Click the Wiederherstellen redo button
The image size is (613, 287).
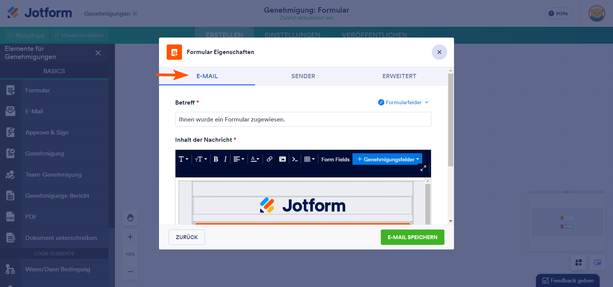(x=79, y=35)
